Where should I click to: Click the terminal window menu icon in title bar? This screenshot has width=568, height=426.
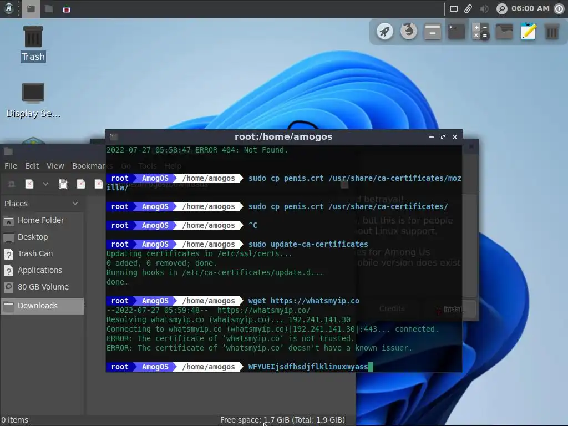114,137
